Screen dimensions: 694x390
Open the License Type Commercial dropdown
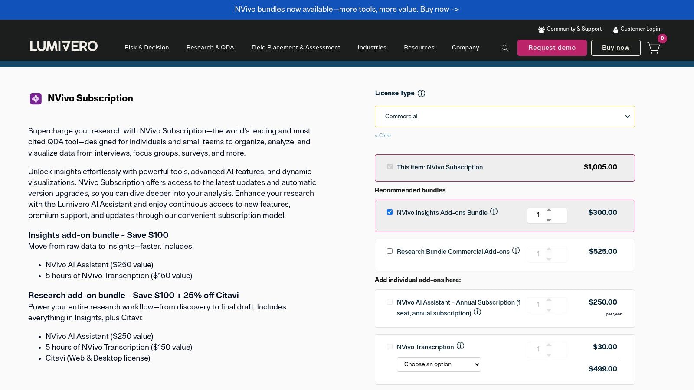coord(504,117)
